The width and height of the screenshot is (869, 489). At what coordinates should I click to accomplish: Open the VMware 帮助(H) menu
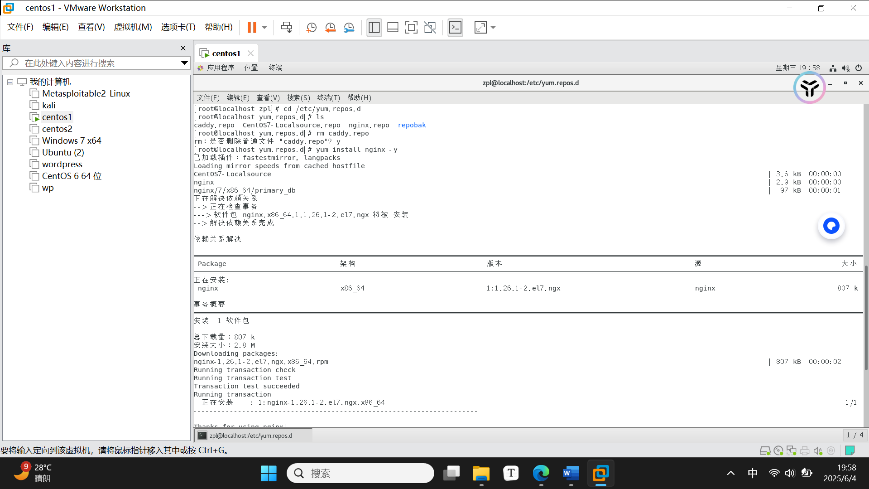(x=218, y=27)
